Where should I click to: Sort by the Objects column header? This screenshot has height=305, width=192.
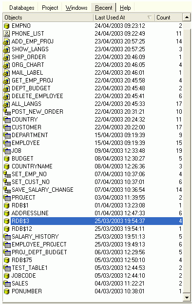click(48, 18)
